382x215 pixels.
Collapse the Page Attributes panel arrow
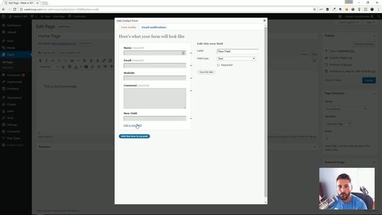[374, 93]
